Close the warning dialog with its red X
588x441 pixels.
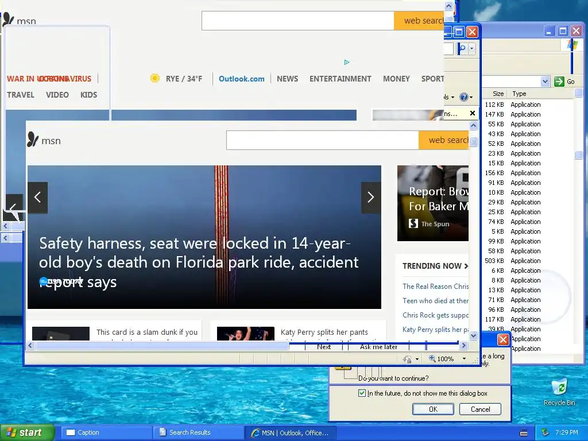pos(503,340)
